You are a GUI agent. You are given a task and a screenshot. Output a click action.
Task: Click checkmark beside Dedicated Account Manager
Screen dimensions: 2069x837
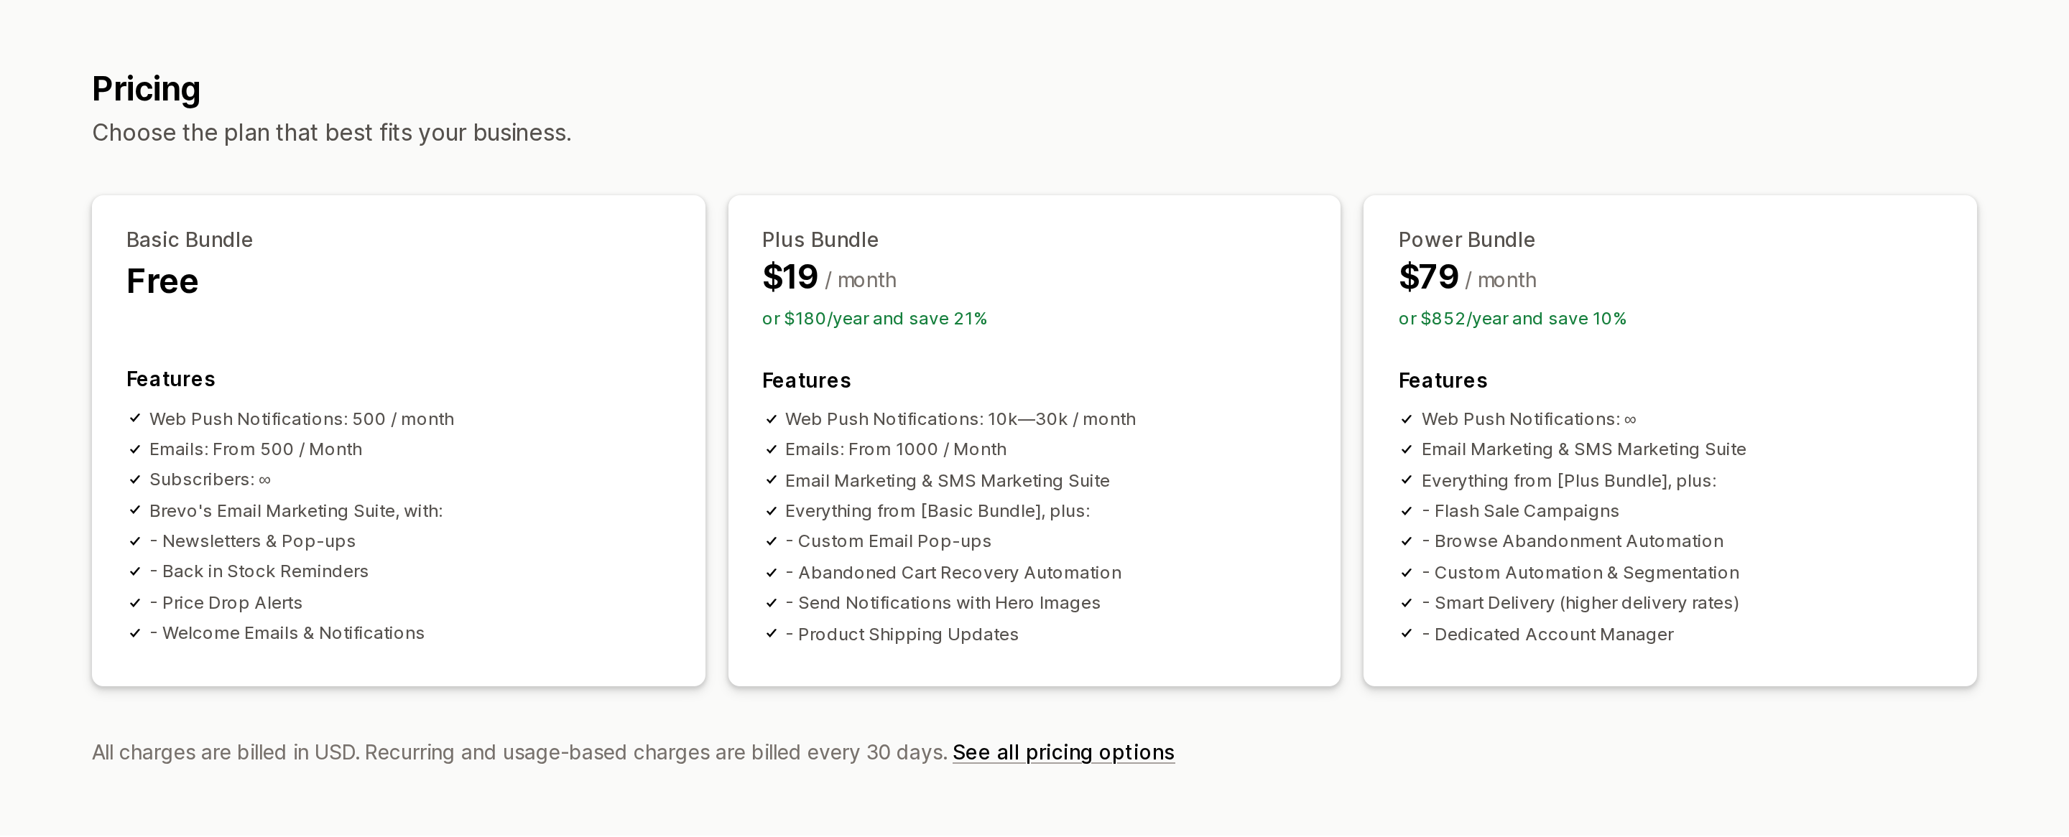[1407, 634]
